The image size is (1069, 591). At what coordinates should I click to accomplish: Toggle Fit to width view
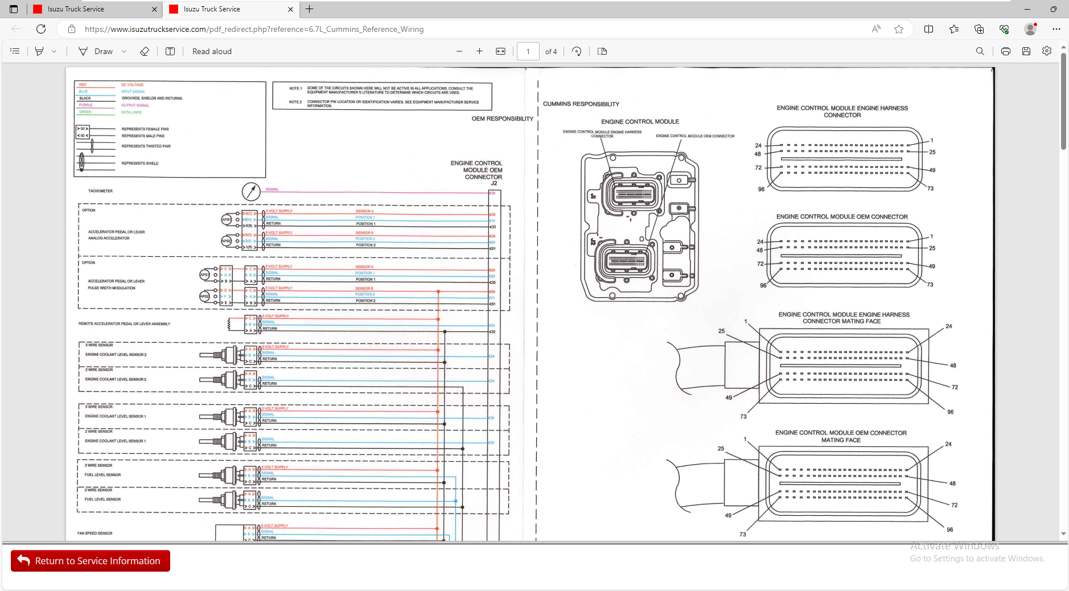click(x=501, y=51)
